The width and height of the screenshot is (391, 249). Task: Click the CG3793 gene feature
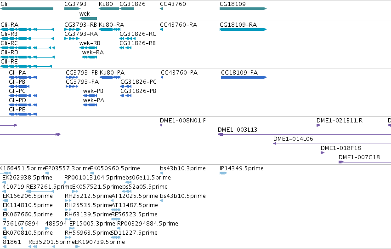[x=72, y=9]
